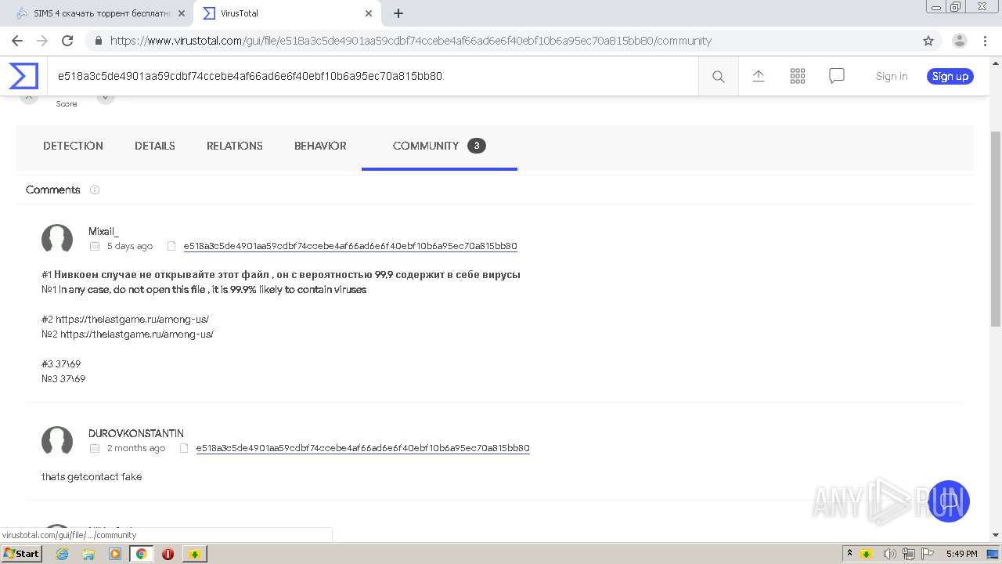
Task: Open Chrome profile avatar icon
Action: tap(959, 41)
